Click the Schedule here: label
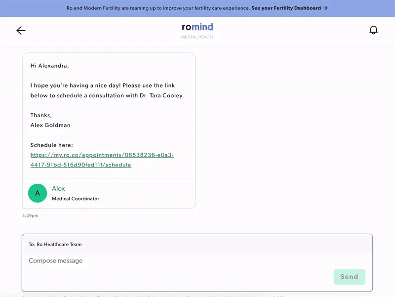Viewport: 395px width, 297px height. pyautogui.click(x=52, y=145)
